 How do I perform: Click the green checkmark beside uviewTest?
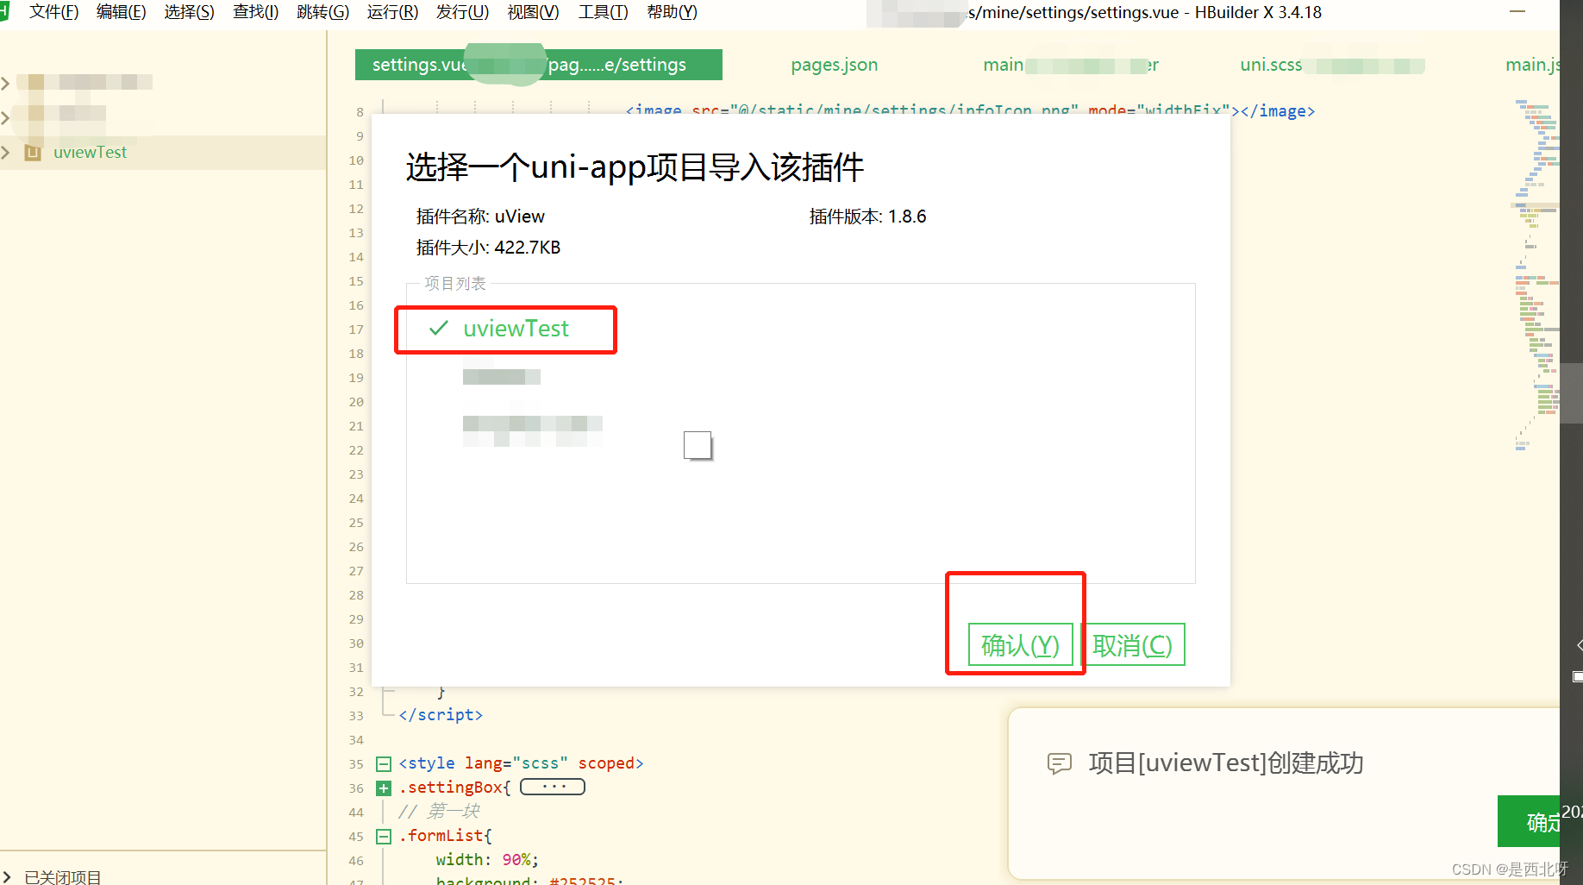(438, 329)
